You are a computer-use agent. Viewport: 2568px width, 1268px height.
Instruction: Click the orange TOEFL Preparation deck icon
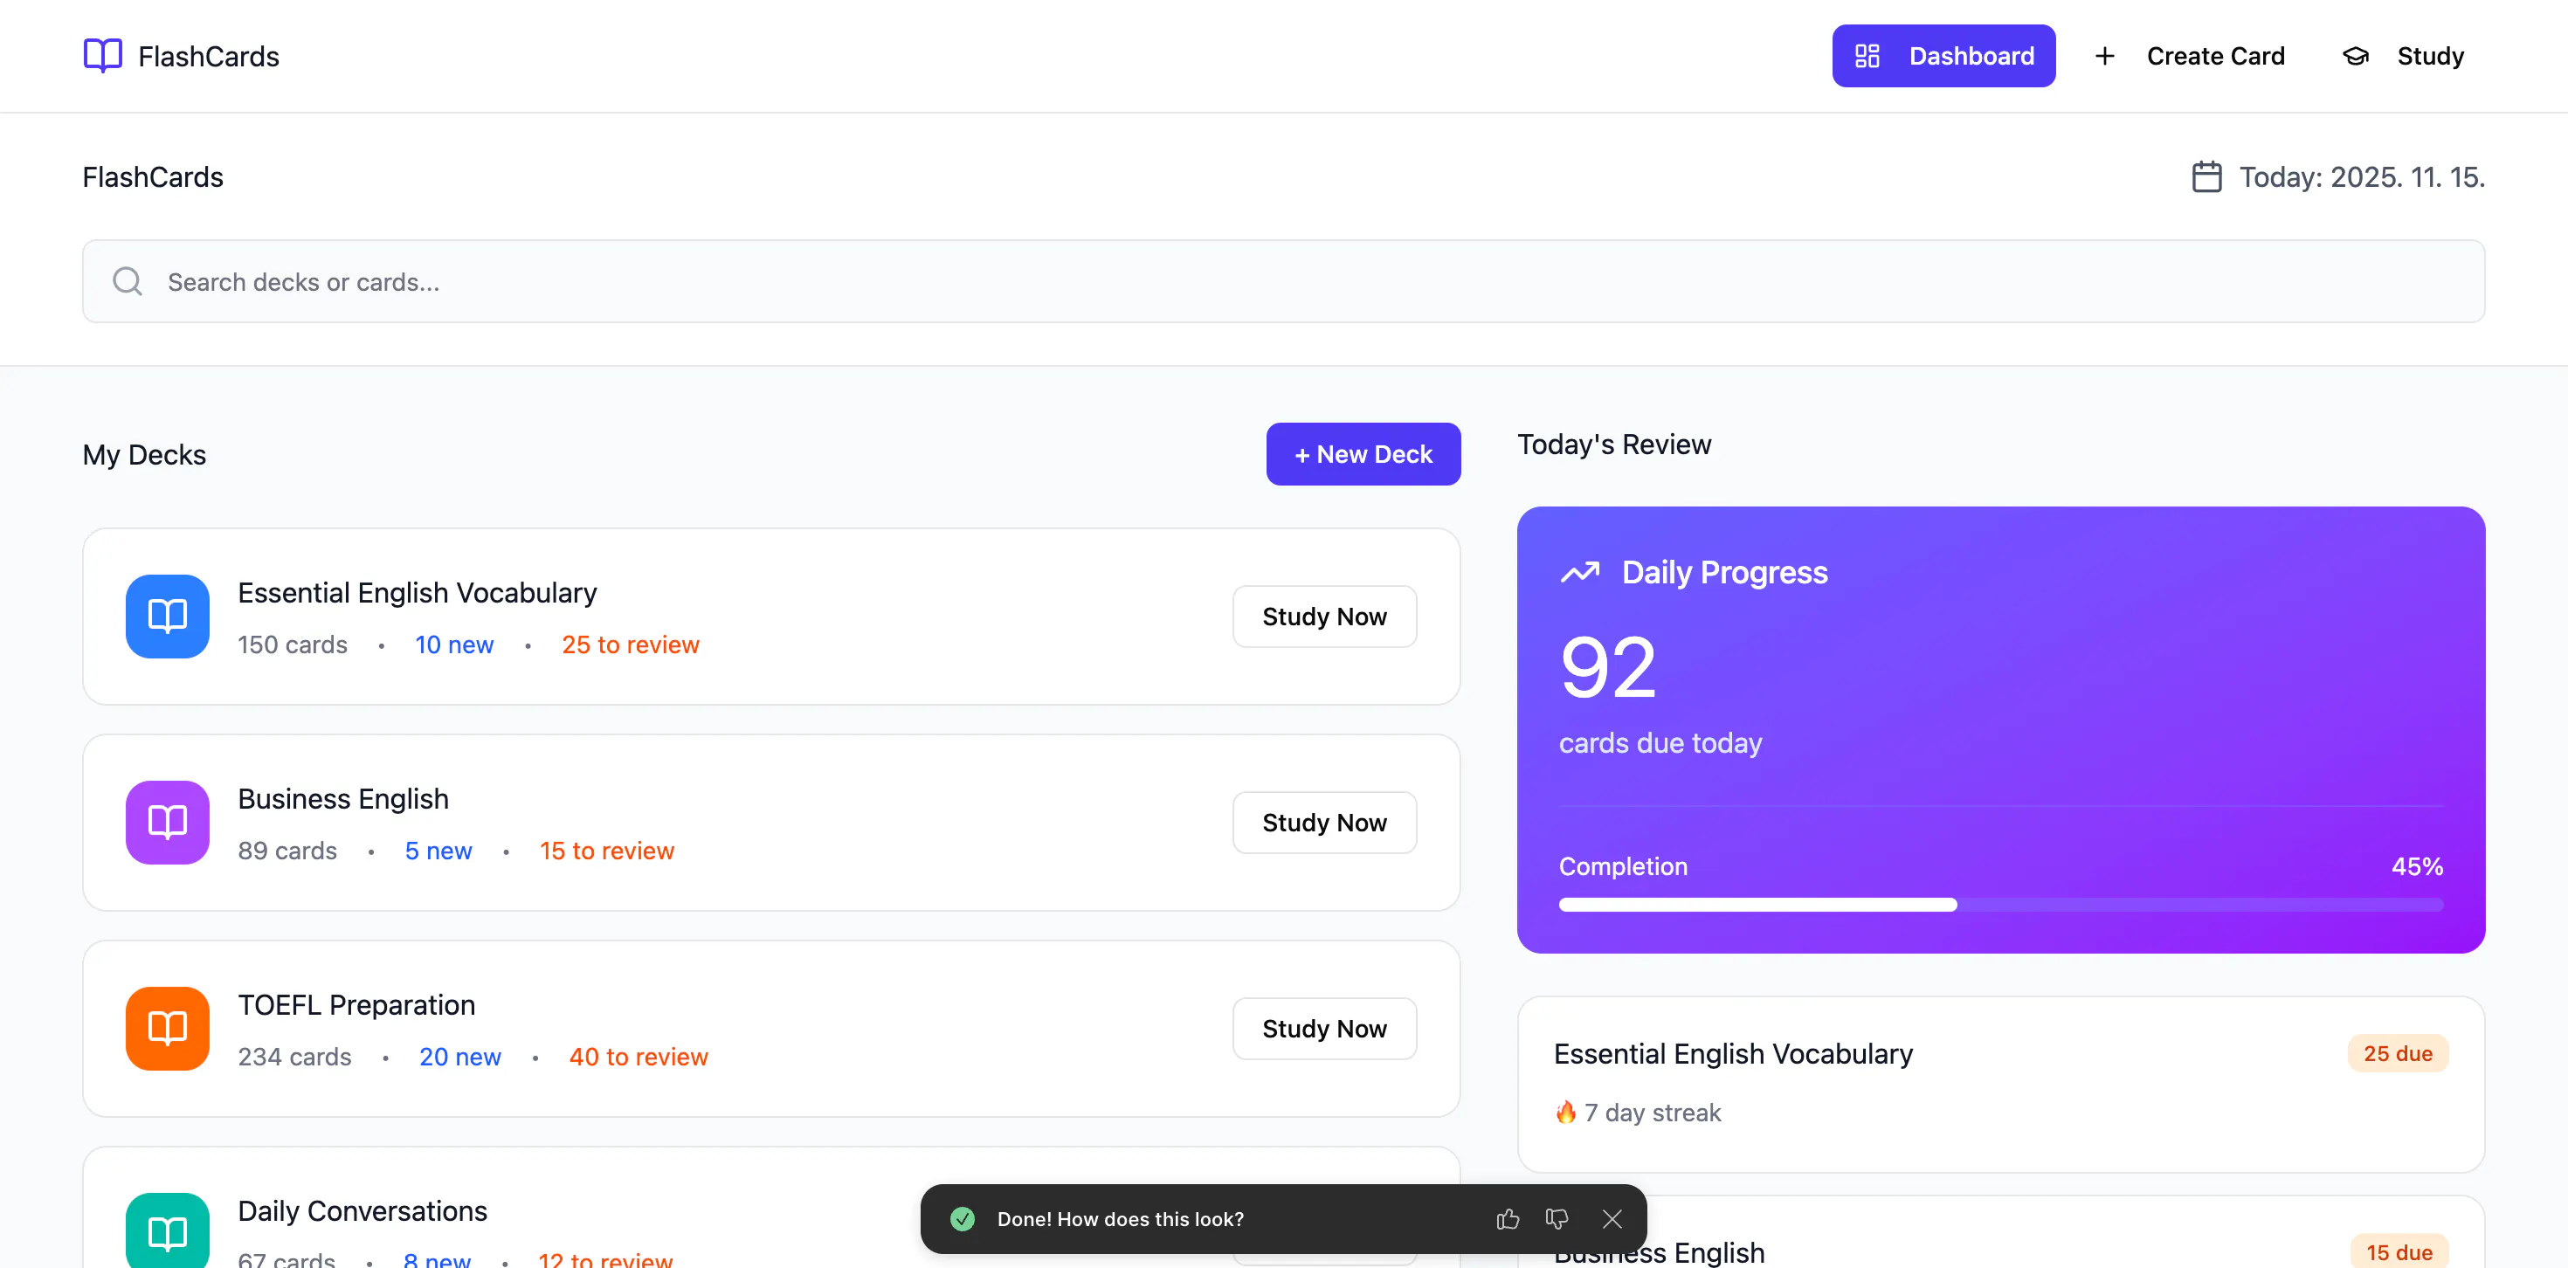(x=168, y=1028)
